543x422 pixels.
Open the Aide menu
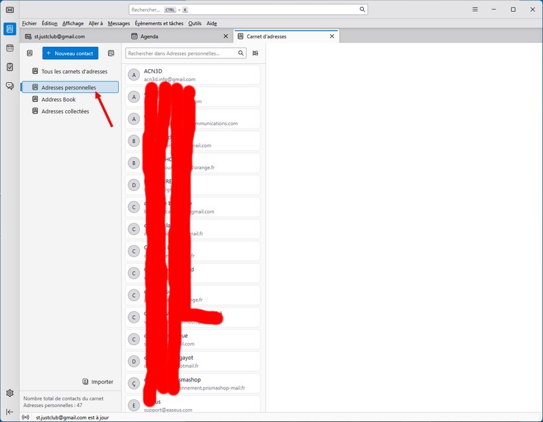[x=212, y=23]
